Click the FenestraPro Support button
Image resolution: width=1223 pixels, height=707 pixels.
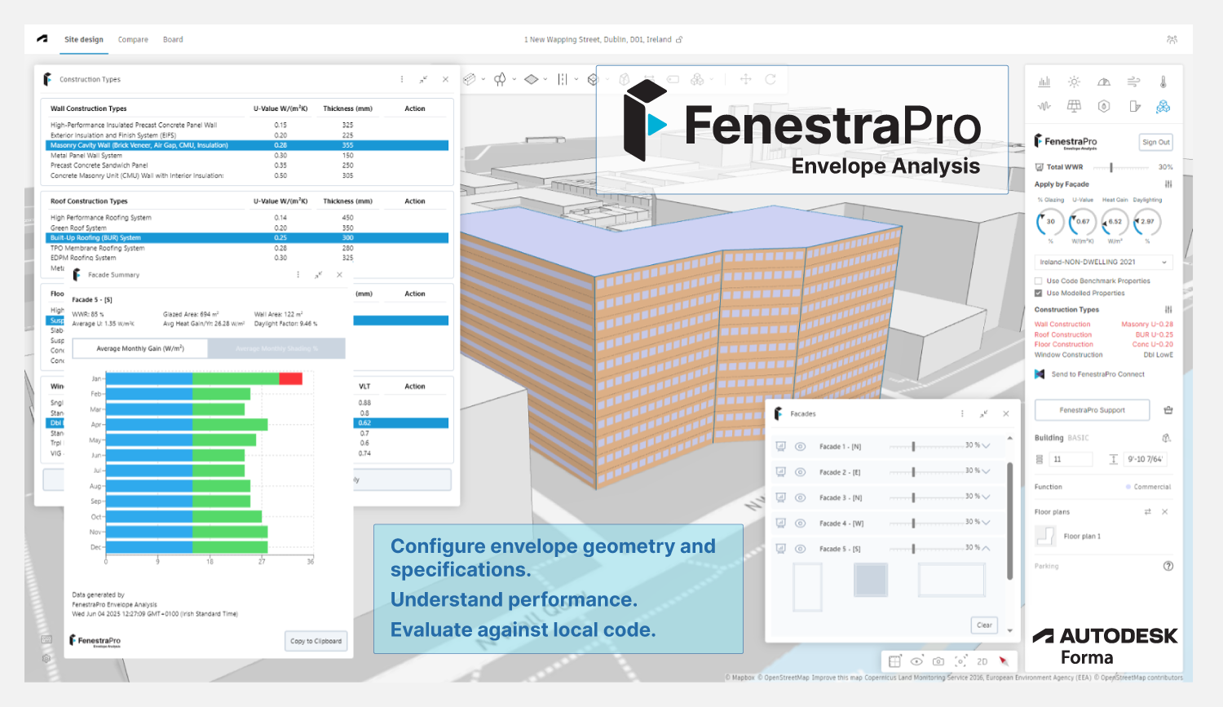pyautogui.click(x=1092, y=410)
